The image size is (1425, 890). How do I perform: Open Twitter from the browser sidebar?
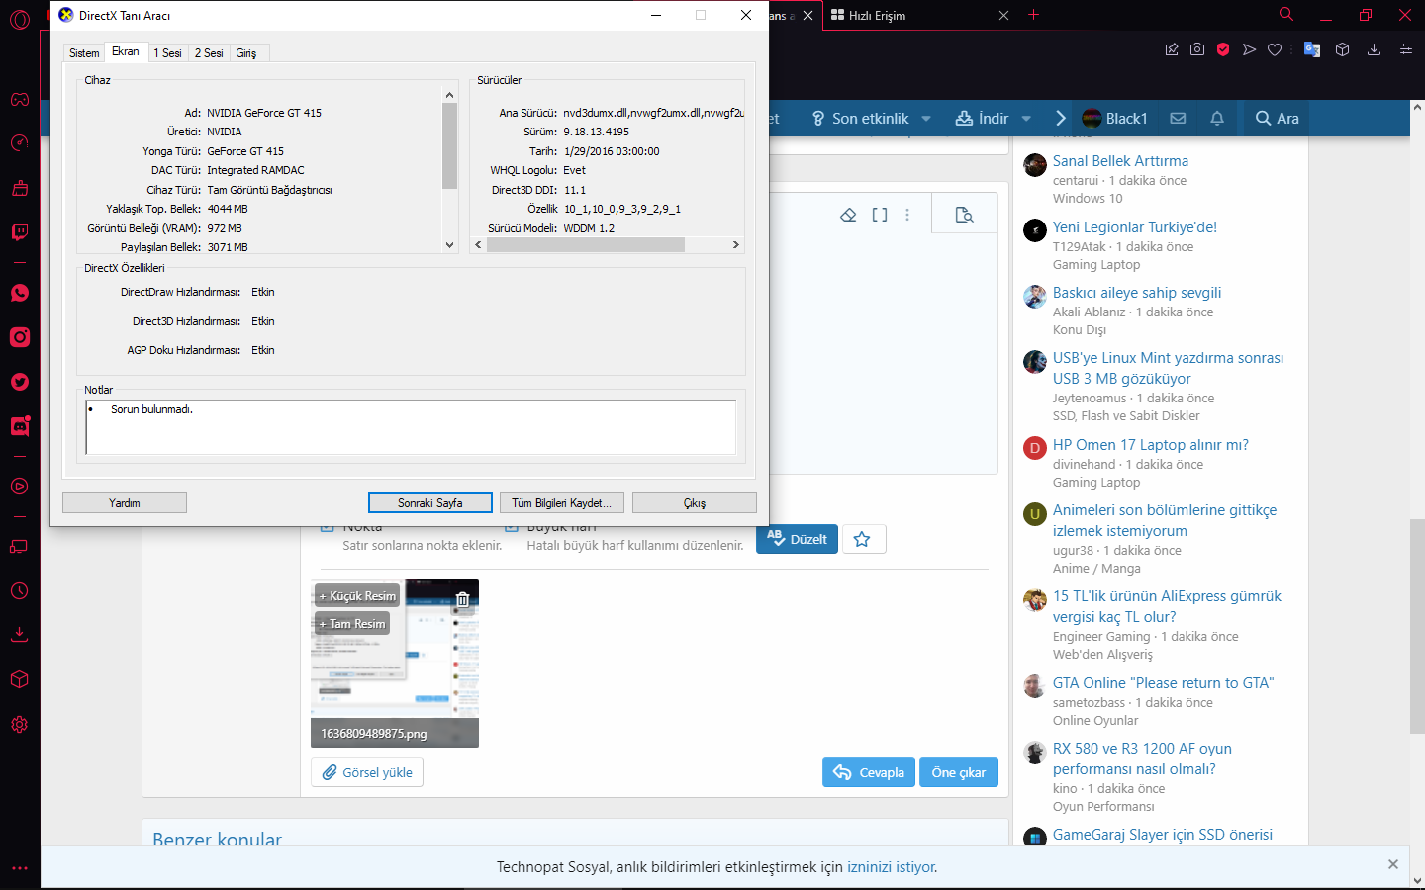pyautogui.click(x=20, y=382)
